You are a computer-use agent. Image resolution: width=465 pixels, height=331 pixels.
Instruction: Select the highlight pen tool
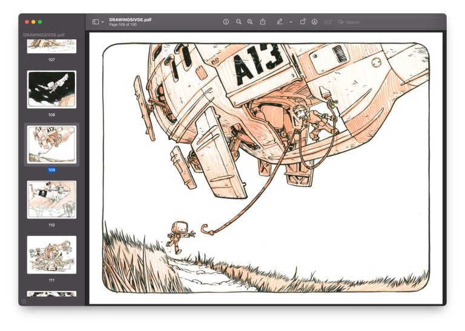pyautogui.click(x=279, y=22)
